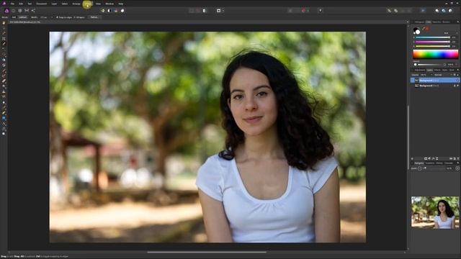Open the Assistant options icon
The image size is (461, 259).
coord(320,11)
